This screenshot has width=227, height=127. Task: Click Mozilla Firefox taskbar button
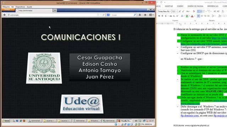(x=125, y=121)
